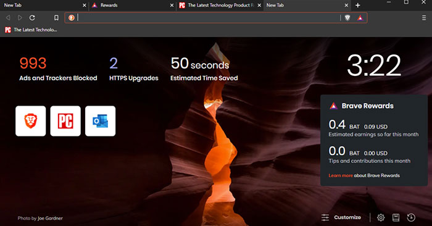Screen dimensions: 432x226
Task: Click the 3:22 clock widget
Action: click(x=374, y=65)
